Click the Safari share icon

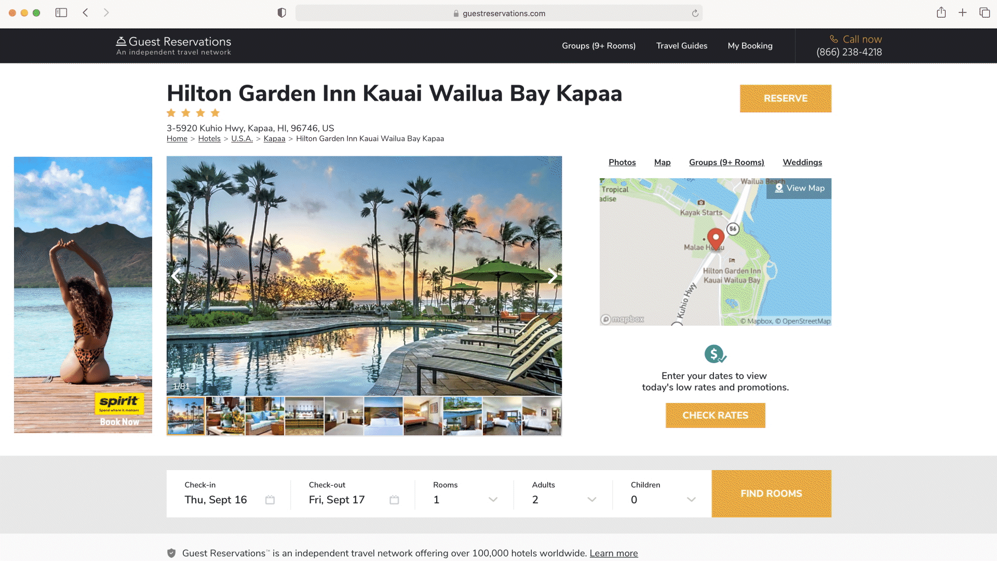click(x=941, y=12)
